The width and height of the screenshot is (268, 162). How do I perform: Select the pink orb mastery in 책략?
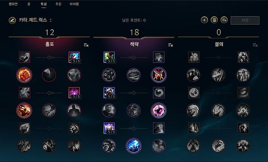pos(159,110)
